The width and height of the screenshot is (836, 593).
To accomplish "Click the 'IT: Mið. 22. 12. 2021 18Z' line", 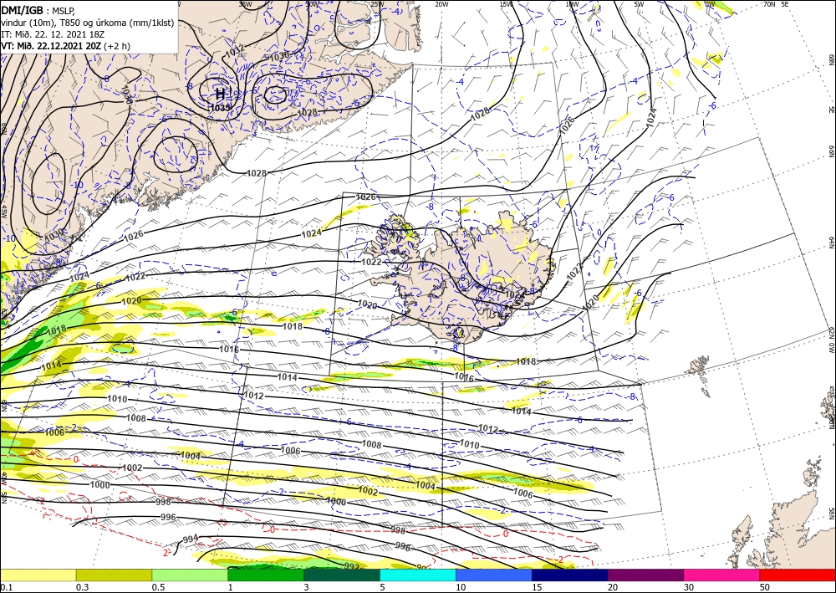I will click(x=53, y=34).
